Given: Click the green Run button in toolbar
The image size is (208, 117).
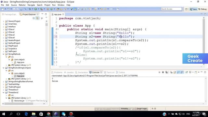Looking at the screenshot, I should tap(35, 9).
